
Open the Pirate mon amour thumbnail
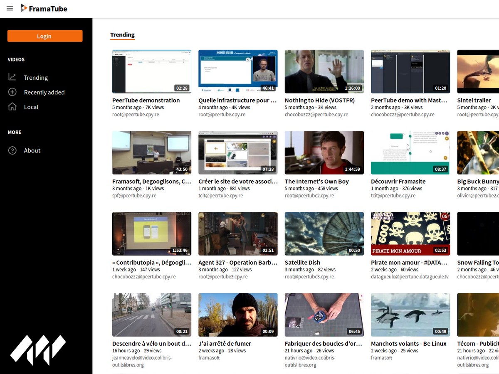point(410,234)
